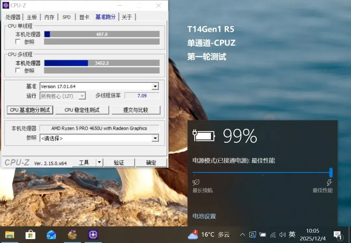Select the 基准跑分 tab

pos(105,17)
